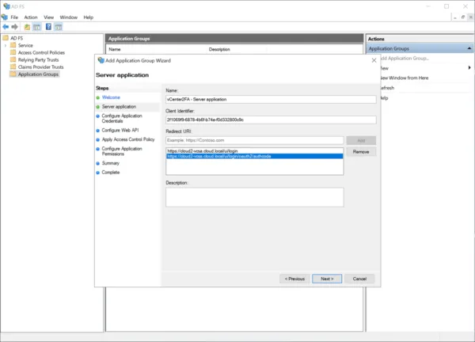Viewport: 475px width, 342px height.
Task: Click the Name input field
Action: click(271, 100)
